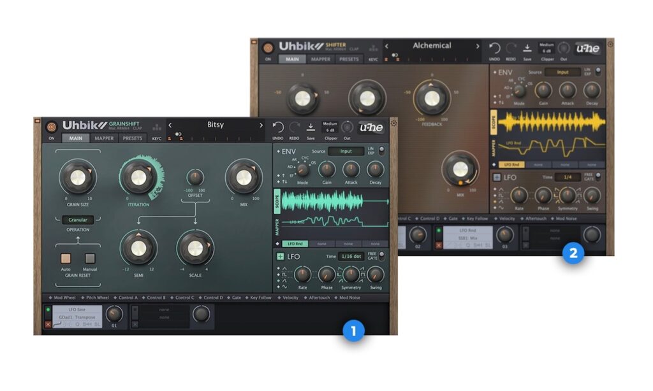Image resolution: width=653 pixels, height=391 pixels.
Task: Click the Undo icon in Grainshift
Action: click(x=278, y=126)
